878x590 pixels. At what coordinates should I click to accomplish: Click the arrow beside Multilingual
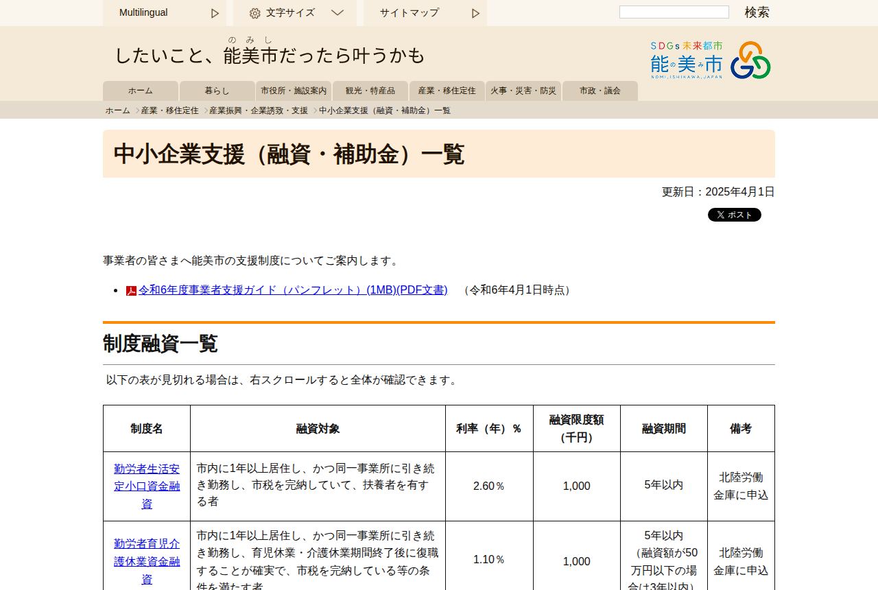point(215,13)
